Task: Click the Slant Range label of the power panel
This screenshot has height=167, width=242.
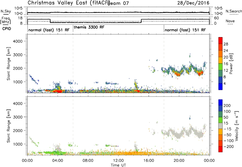Action: coord(8,64)
